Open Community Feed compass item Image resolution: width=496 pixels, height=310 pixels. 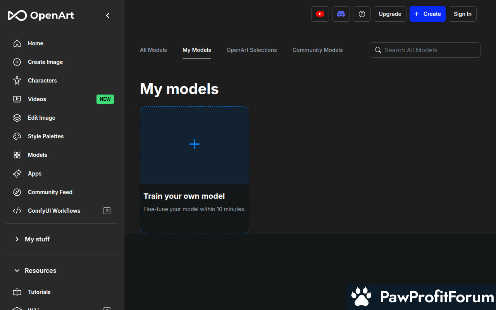point(50,192)
